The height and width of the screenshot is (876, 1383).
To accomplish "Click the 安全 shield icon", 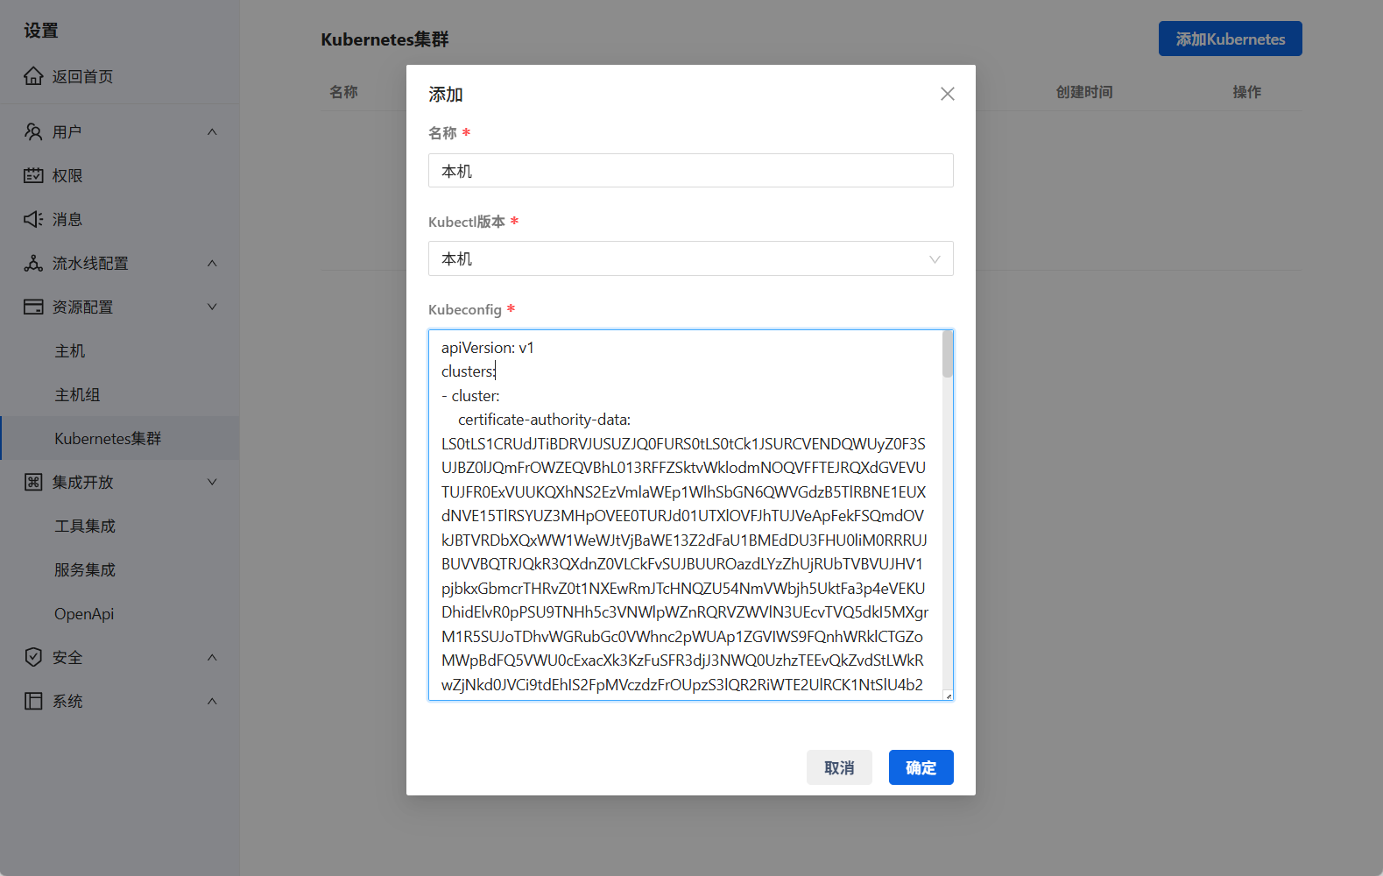I will 33,657.
